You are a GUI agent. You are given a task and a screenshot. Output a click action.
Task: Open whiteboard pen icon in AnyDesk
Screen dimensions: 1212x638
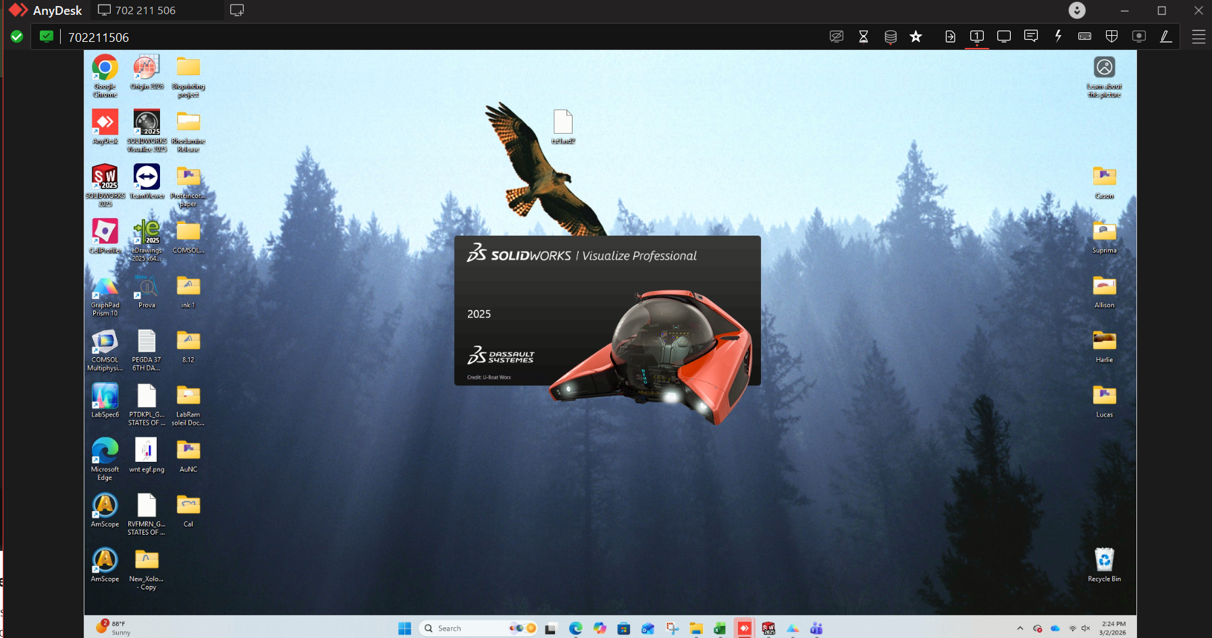pos(1166,36)
